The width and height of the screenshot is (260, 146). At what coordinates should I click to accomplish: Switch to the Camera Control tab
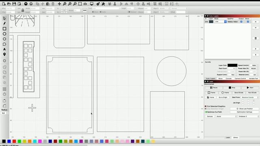coord(240,78)
